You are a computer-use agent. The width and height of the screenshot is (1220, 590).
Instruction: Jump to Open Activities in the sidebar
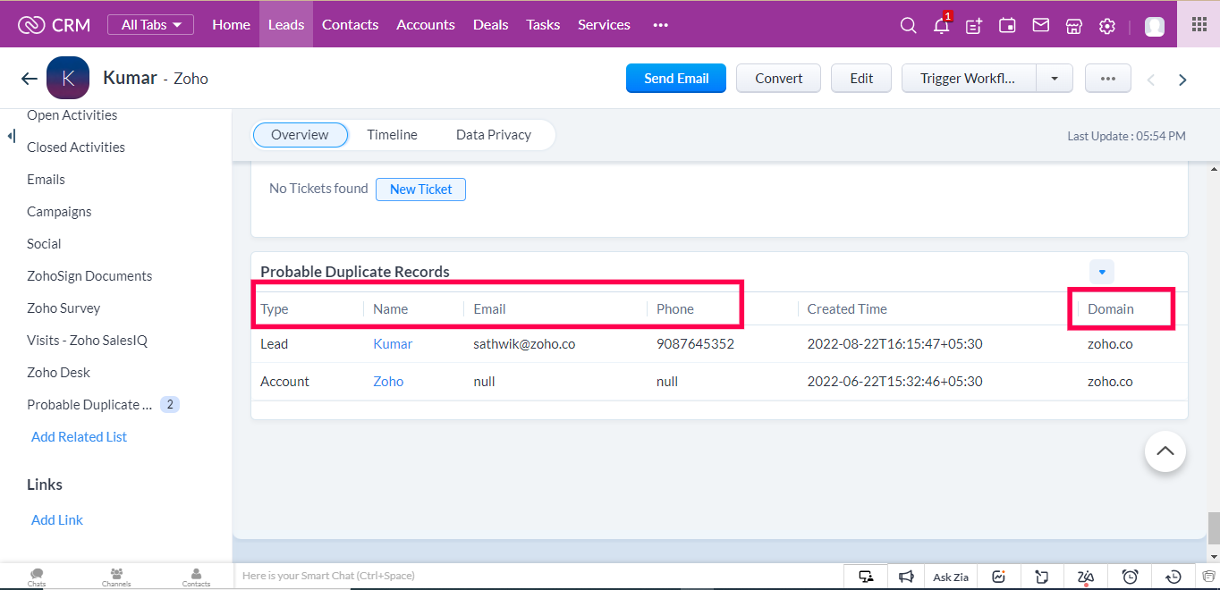click(x=72, y=115)
